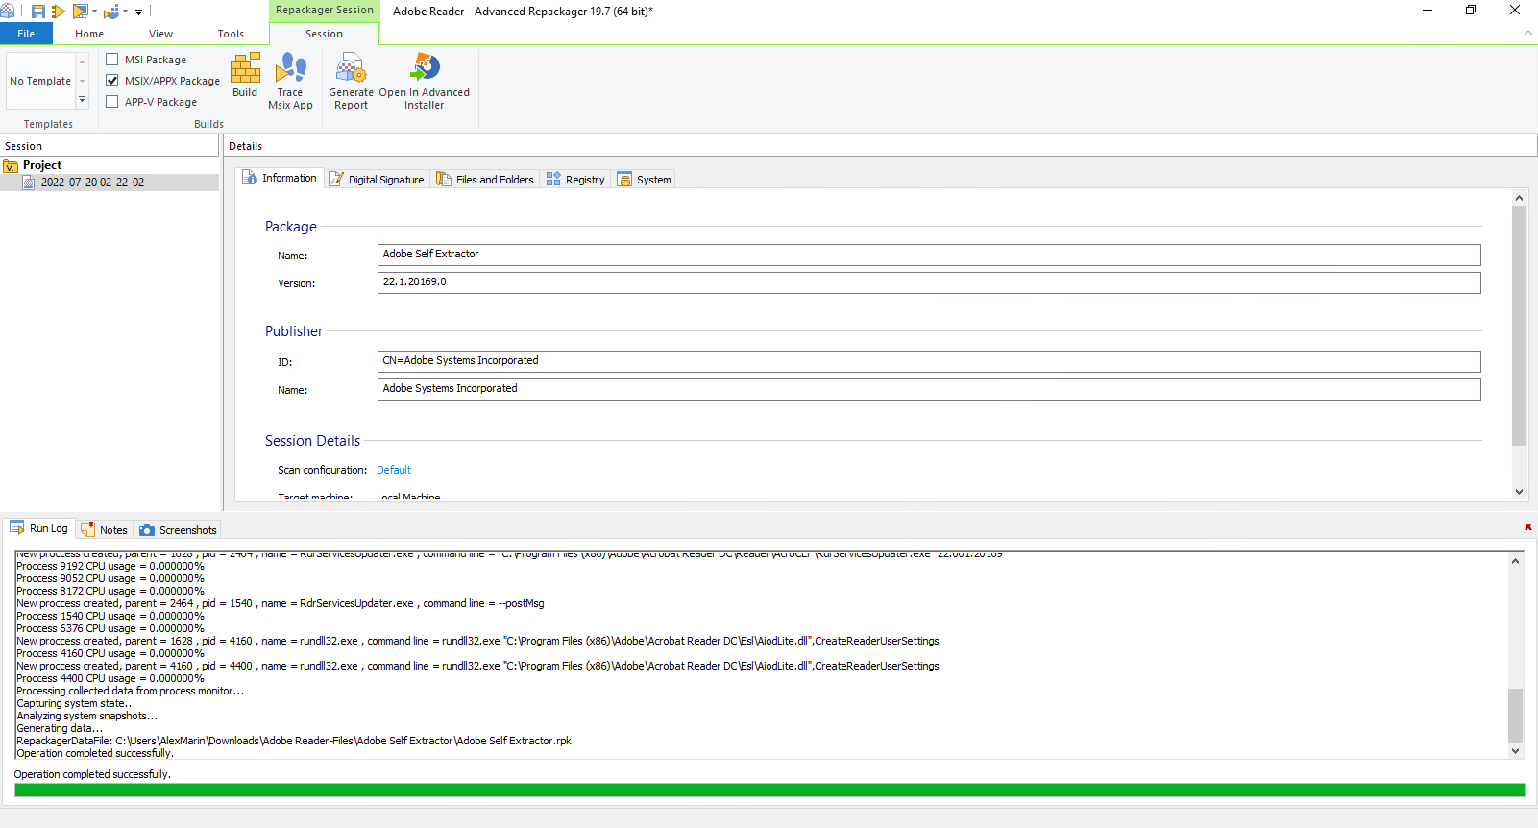Select session 2022-07-20 02-22-02
Viewport: 1538px width, 828px height.
click(92, 183)
